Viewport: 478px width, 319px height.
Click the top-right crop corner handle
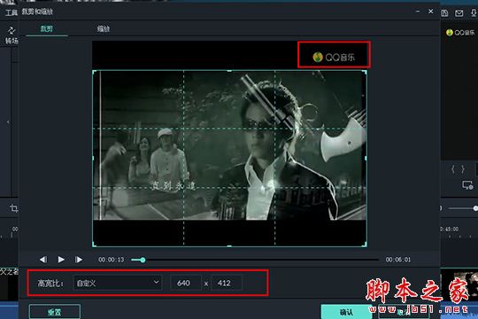click(x=365, y=72)
